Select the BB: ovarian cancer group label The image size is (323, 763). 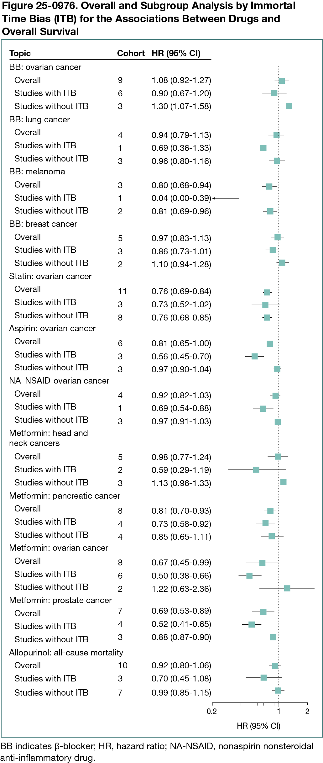[45, 67]
